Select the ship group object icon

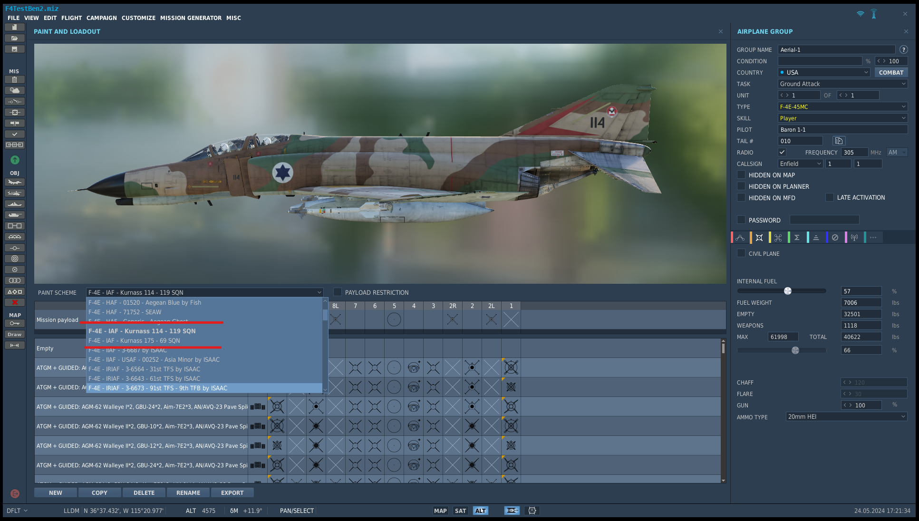point(14,204)
